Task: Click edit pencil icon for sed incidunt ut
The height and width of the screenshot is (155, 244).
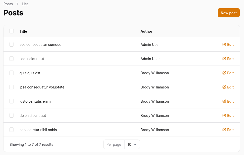Action: click(224, 59)
